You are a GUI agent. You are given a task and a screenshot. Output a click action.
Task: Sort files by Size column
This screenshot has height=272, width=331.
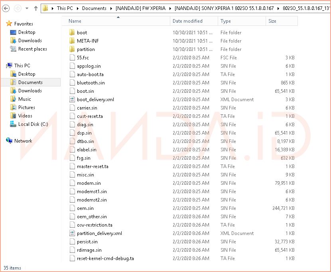pyautogui.click(x=272, y=21)
